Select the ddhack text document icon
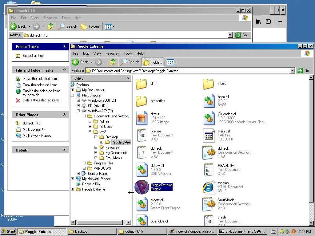315x236 pixels. tap(142, 152)
